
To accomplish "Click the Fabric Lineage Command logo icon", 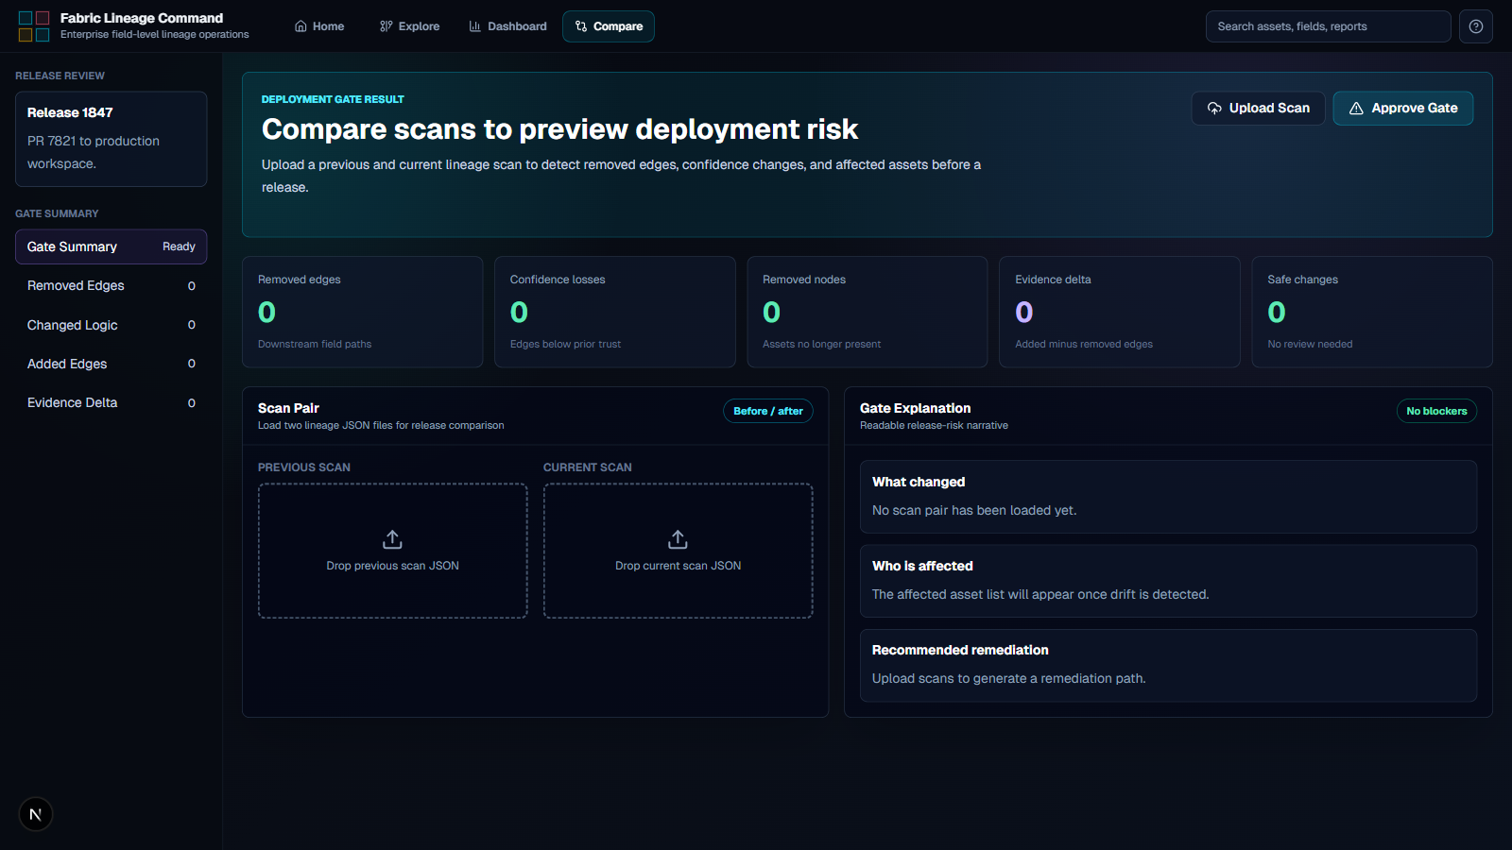I will pyautogui.click(x=34, y=26).
